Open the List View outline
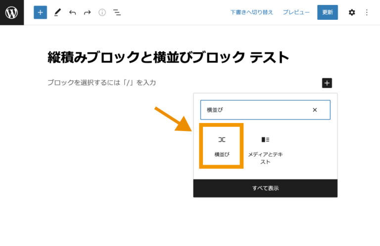The height and width of the screenshot is (246, 380). (117, 12)
